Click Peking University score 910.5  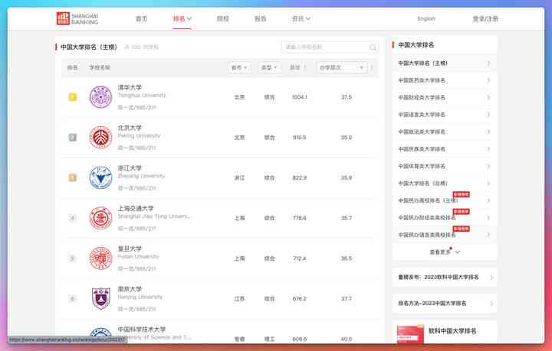click(300, 137)
